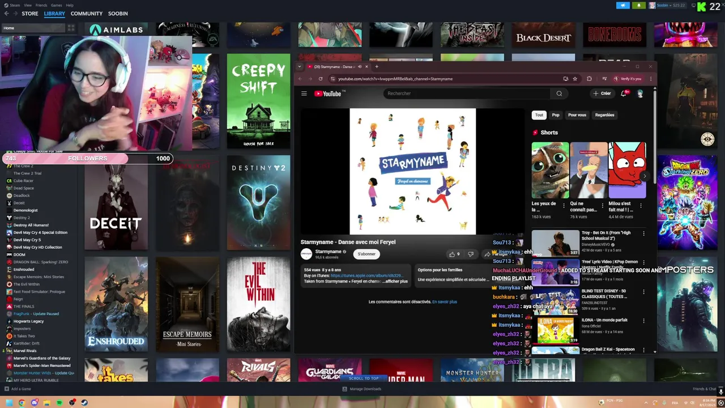Click the S'abonner button
This screenshot has width=725, height=408.
point(366,254)
